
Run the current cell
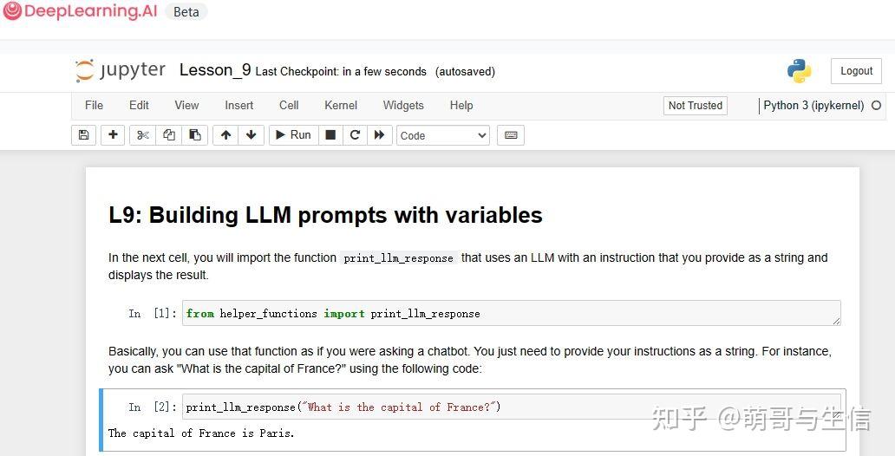tap(293, 135)
